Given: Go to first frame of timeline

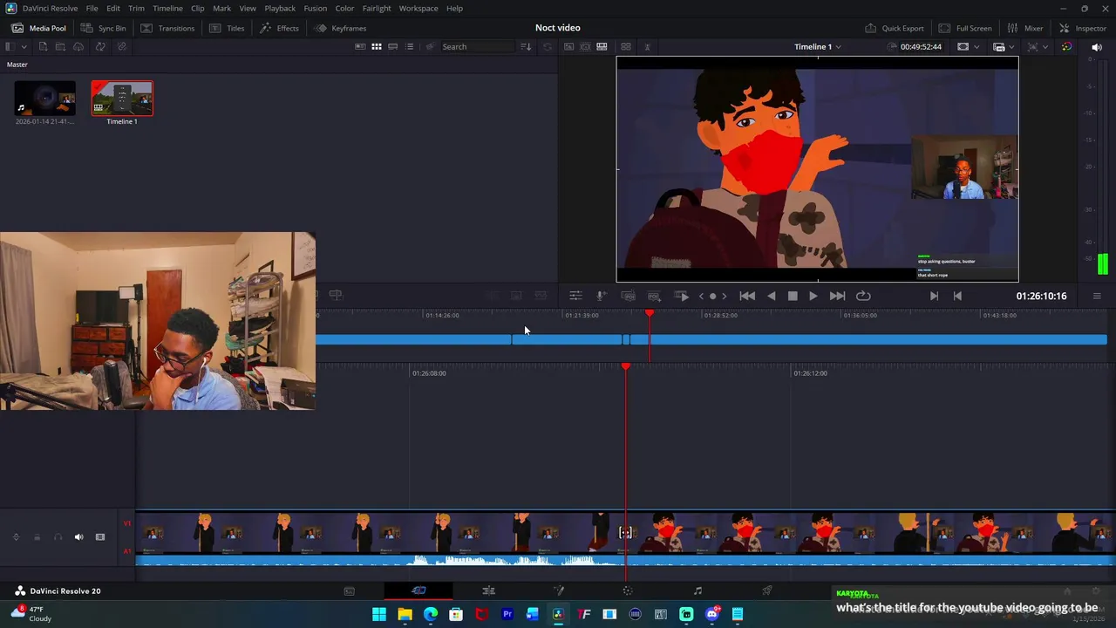Looking at the screenshot, I should (747, 296).
